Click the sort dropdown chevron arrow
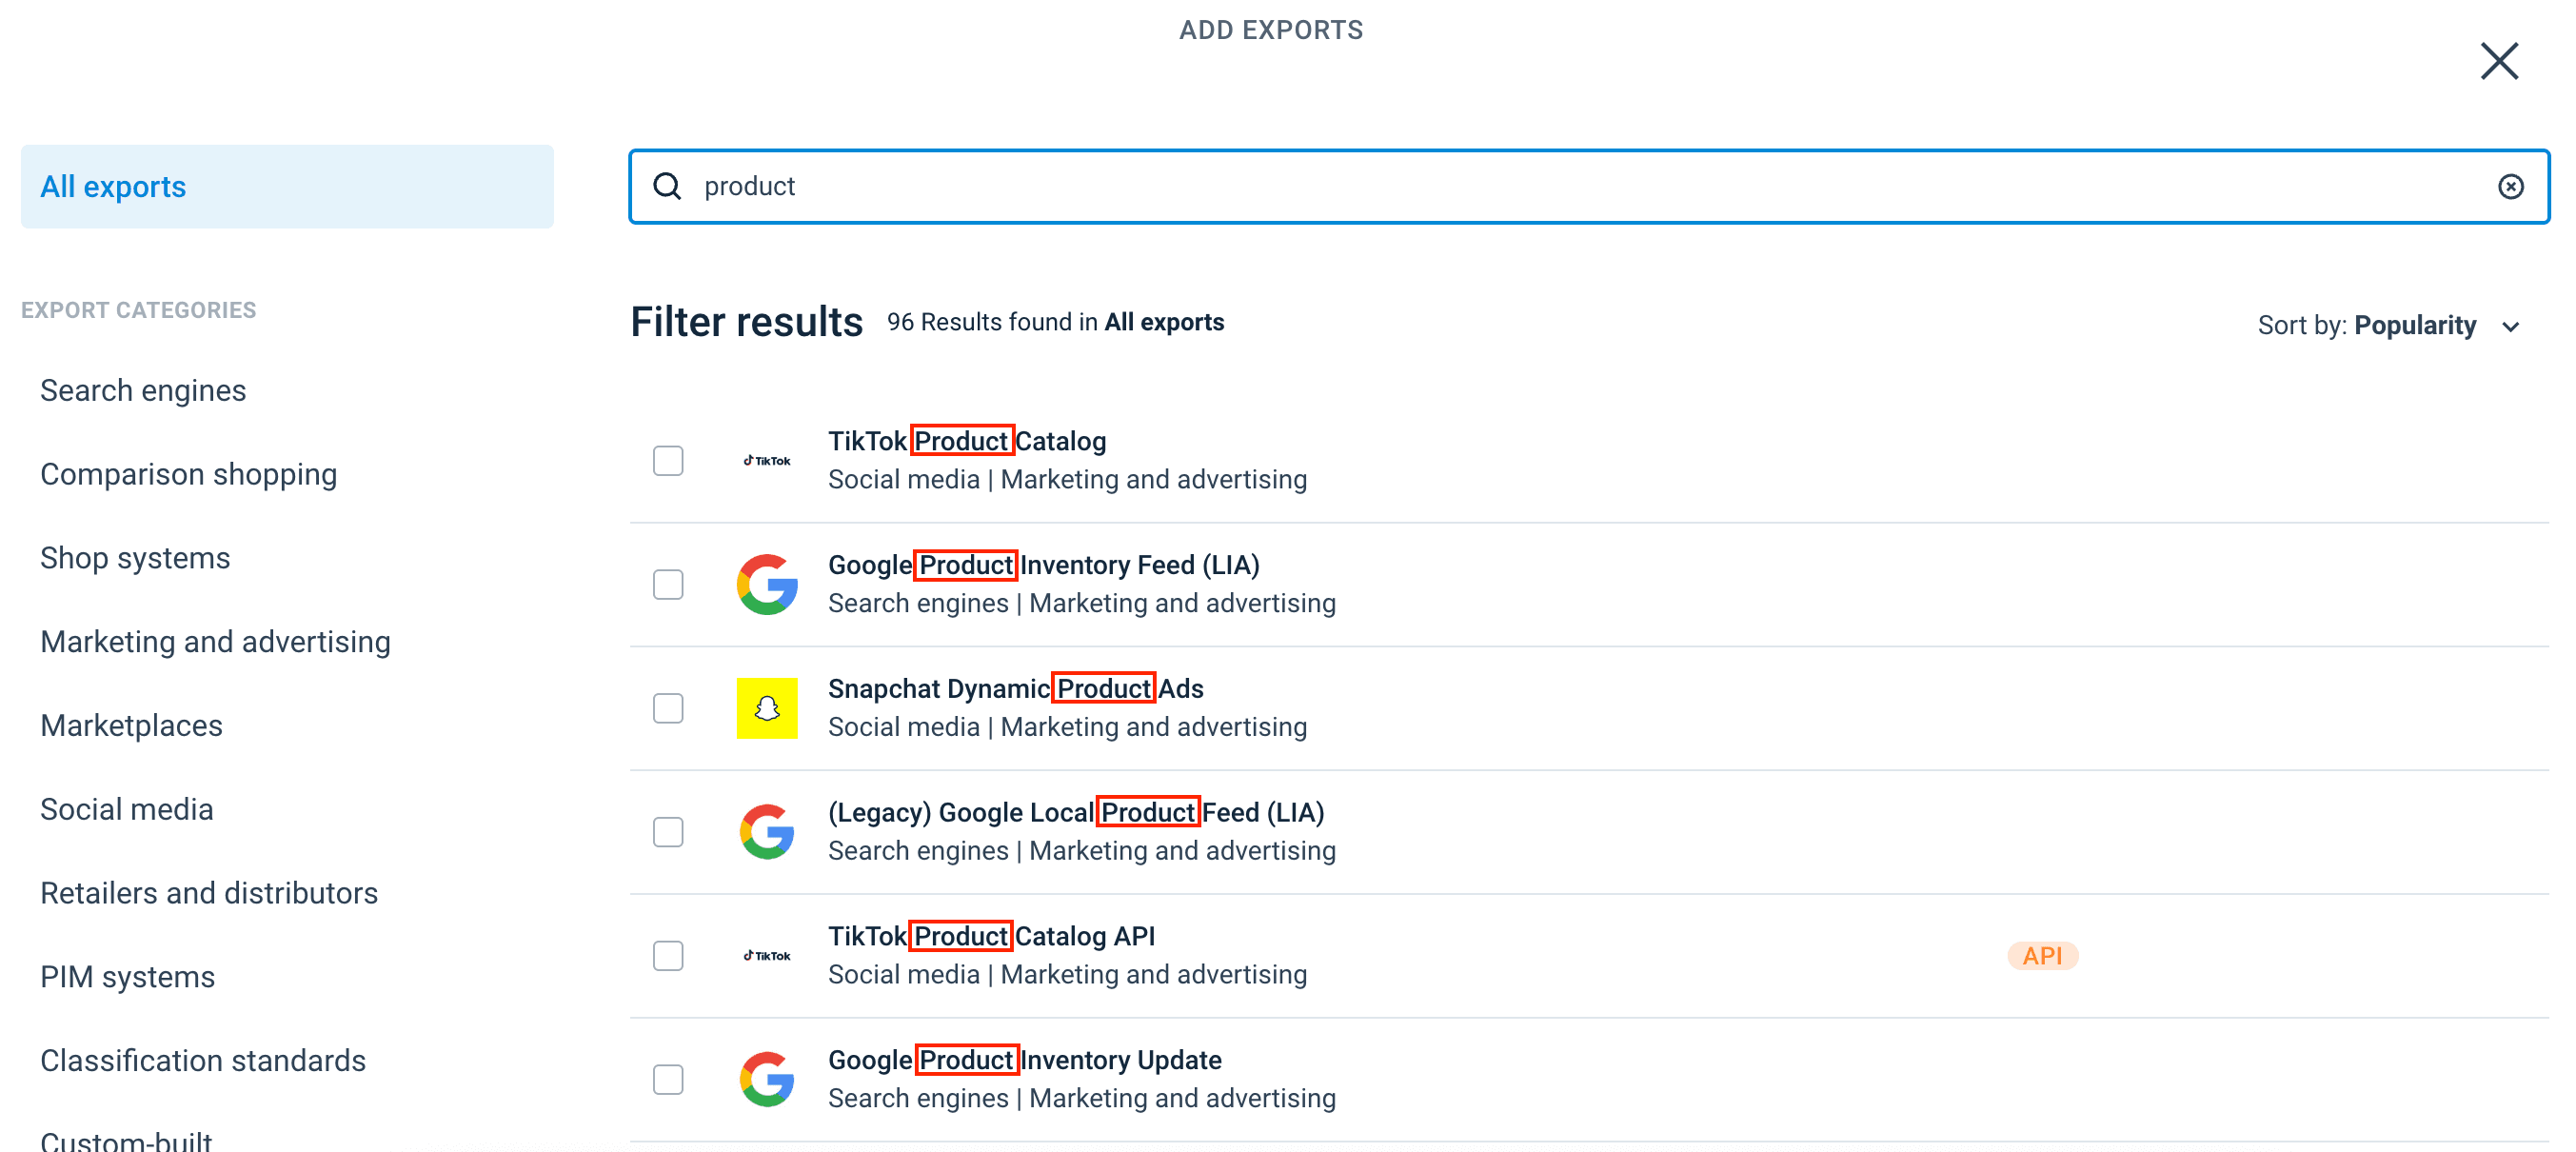The height and width of the screenshot is (1152, 2576). pos(2510,327)
